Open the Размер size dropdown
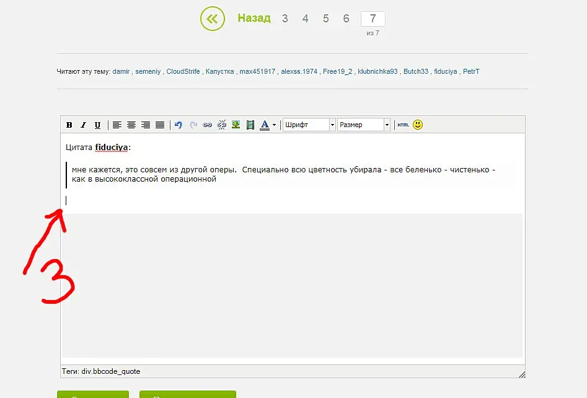The image size is (587, 398). click(x=363, y=125)
